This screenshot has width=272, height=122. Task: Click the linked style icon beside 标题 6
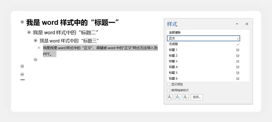(238, 79)
